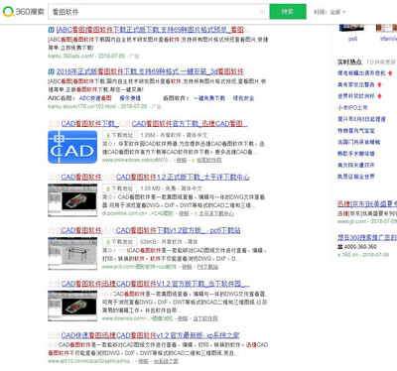Open 快照 for the onlinedown.net result
Screen dimensions: 397x371
pos(182,160)
